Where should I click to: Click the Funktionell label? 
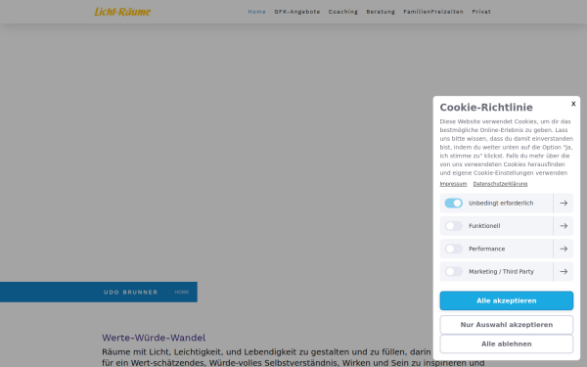[x=484, y=226]
